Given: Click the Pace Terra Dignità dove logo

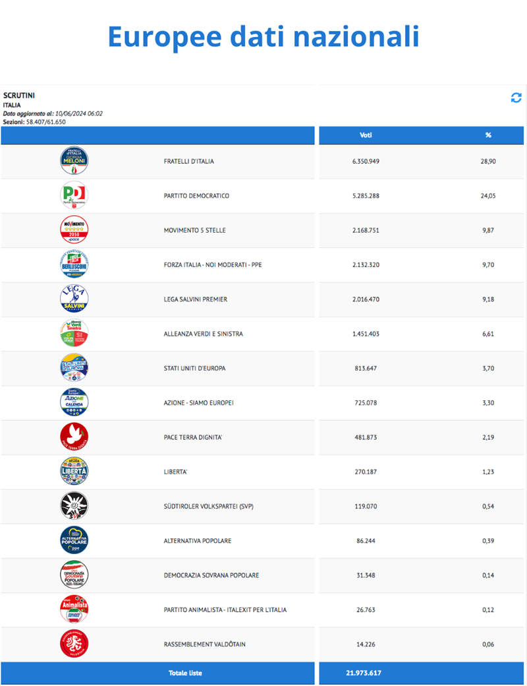Looking at the screenshot, I should coord(74,437).
